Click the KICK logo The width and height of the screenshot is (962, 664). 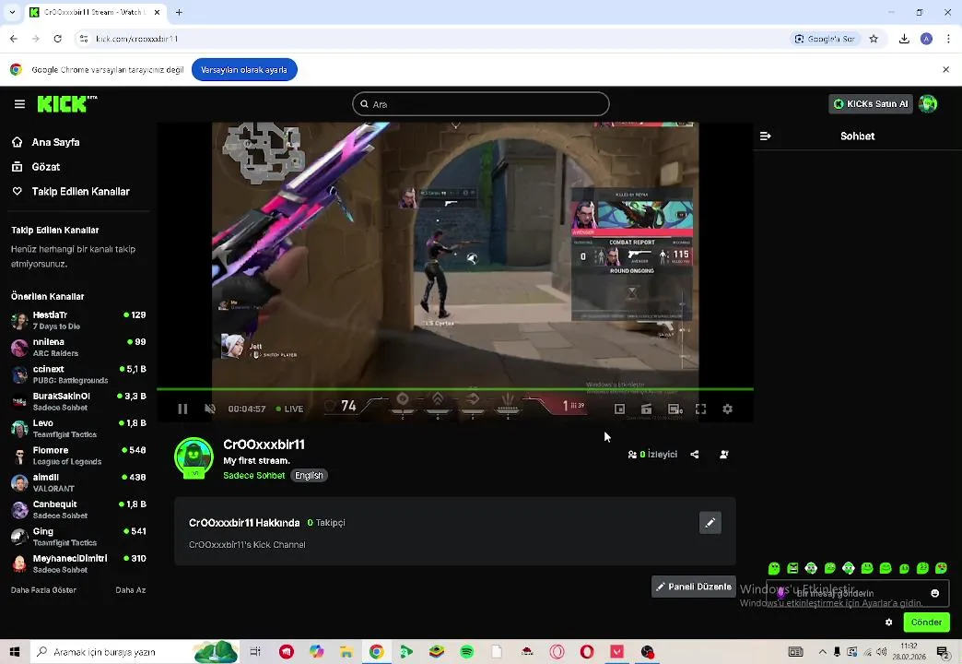click(x=67, y=104)
